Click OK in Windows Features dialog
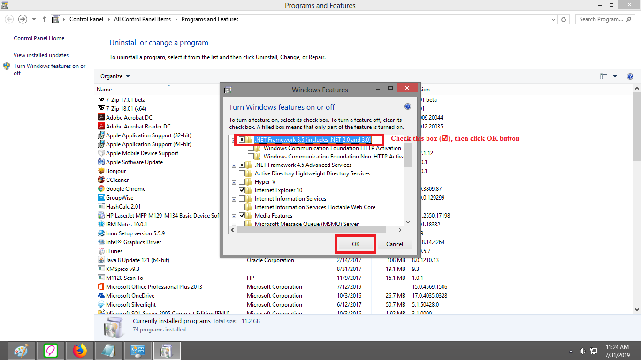Screen dimensions: 641x360 point(356,244)
